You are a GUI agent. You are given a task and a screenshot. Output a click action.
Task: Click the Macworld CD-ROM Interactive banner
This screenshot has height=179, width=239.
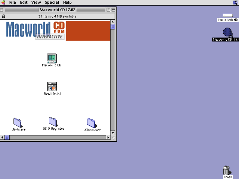(58, 31)
